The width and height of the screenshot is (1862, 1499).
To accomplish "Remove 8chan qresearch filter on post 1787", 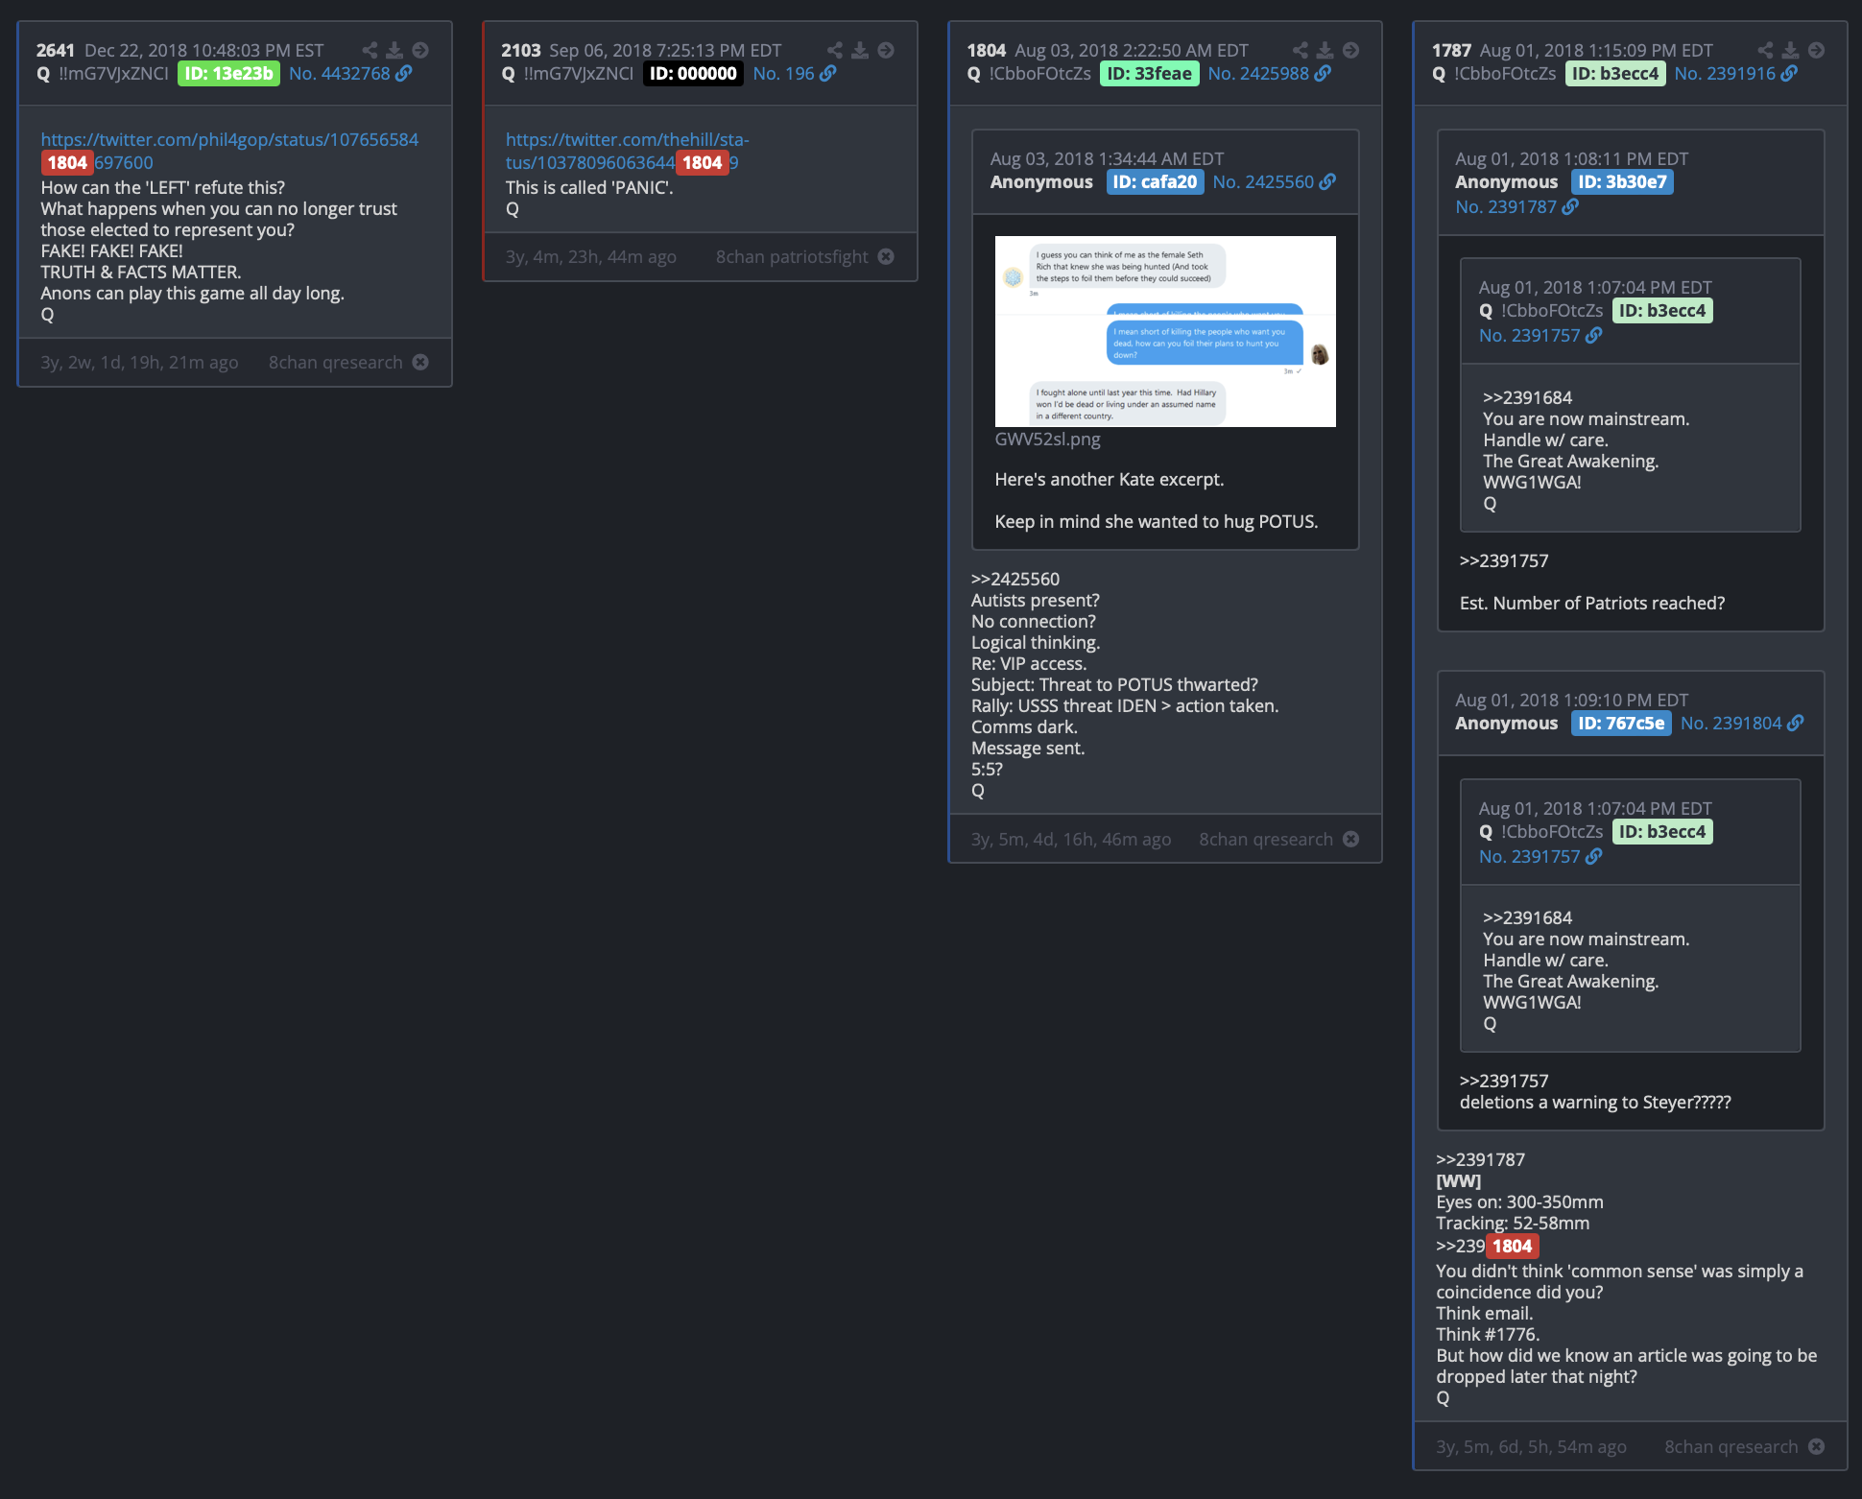I will pos(1817,1446).
